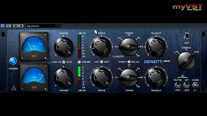Click the 'POWER' label text

(13, 69)
